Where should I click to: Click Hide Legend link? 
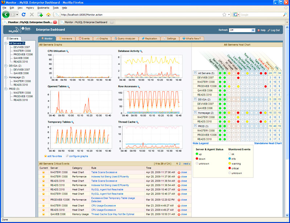[x=200, y=143]
